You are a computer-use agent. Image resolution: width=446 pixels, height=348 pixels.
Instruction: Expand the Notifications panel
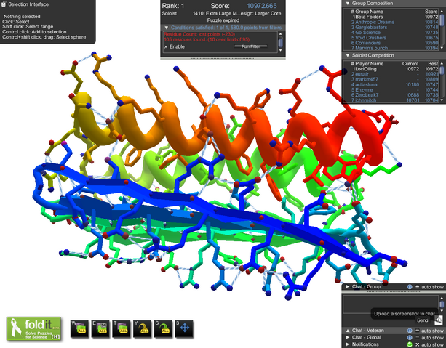coord(348,344)
